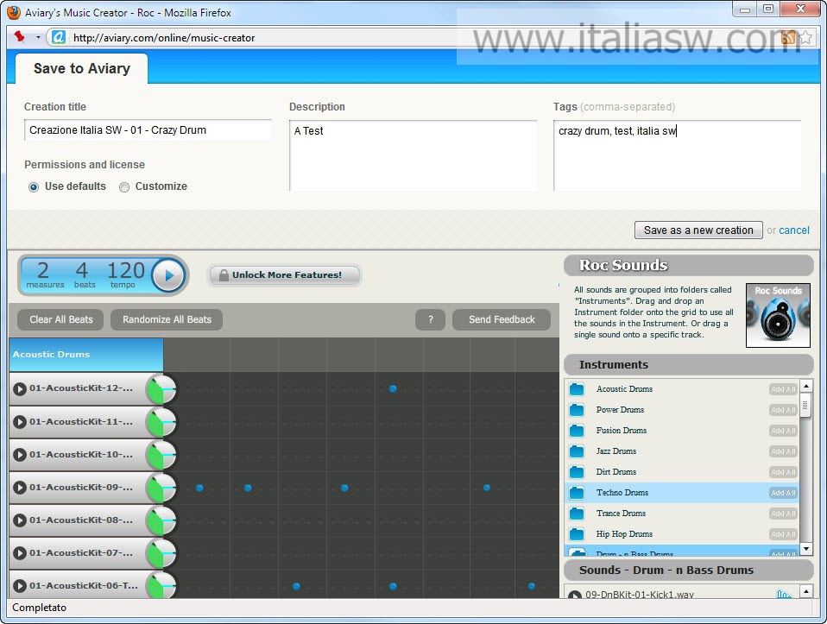Select the Use defaults radio button

tap(34, 187)
